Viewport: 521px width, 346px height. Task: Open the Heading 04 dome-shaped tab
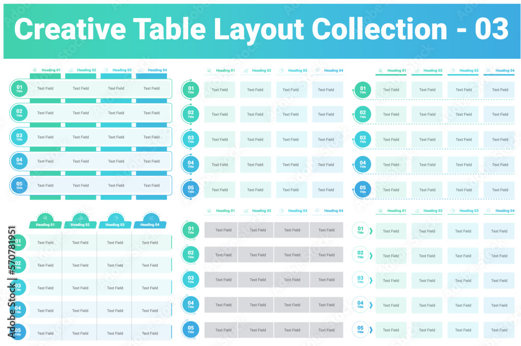tap(150, 221)
